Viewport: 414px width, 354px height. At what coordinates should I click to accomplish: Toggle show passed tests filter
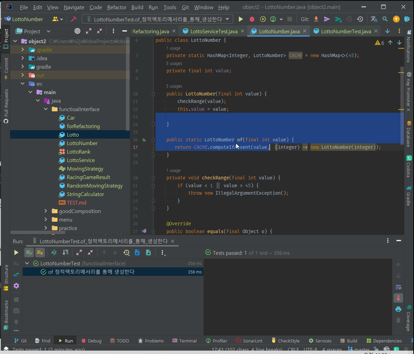[29, 252]
